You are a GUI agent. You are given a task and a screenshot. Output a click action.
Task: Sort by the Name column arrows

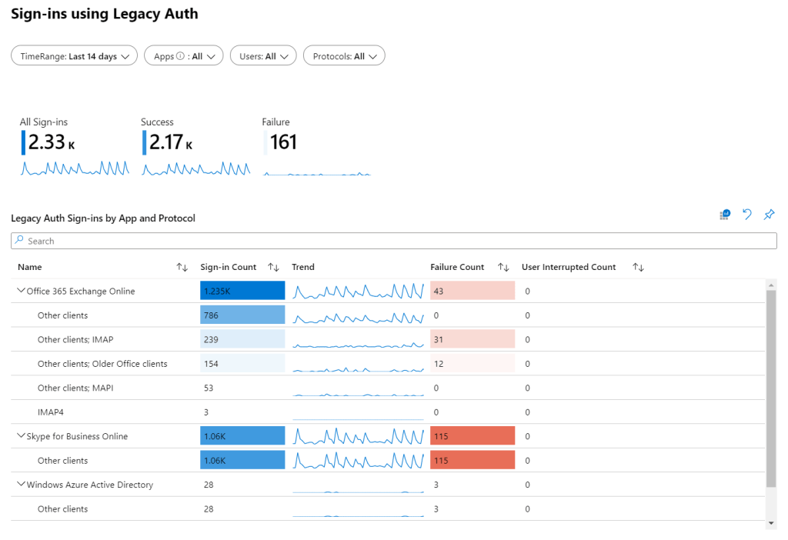[182, 267]
